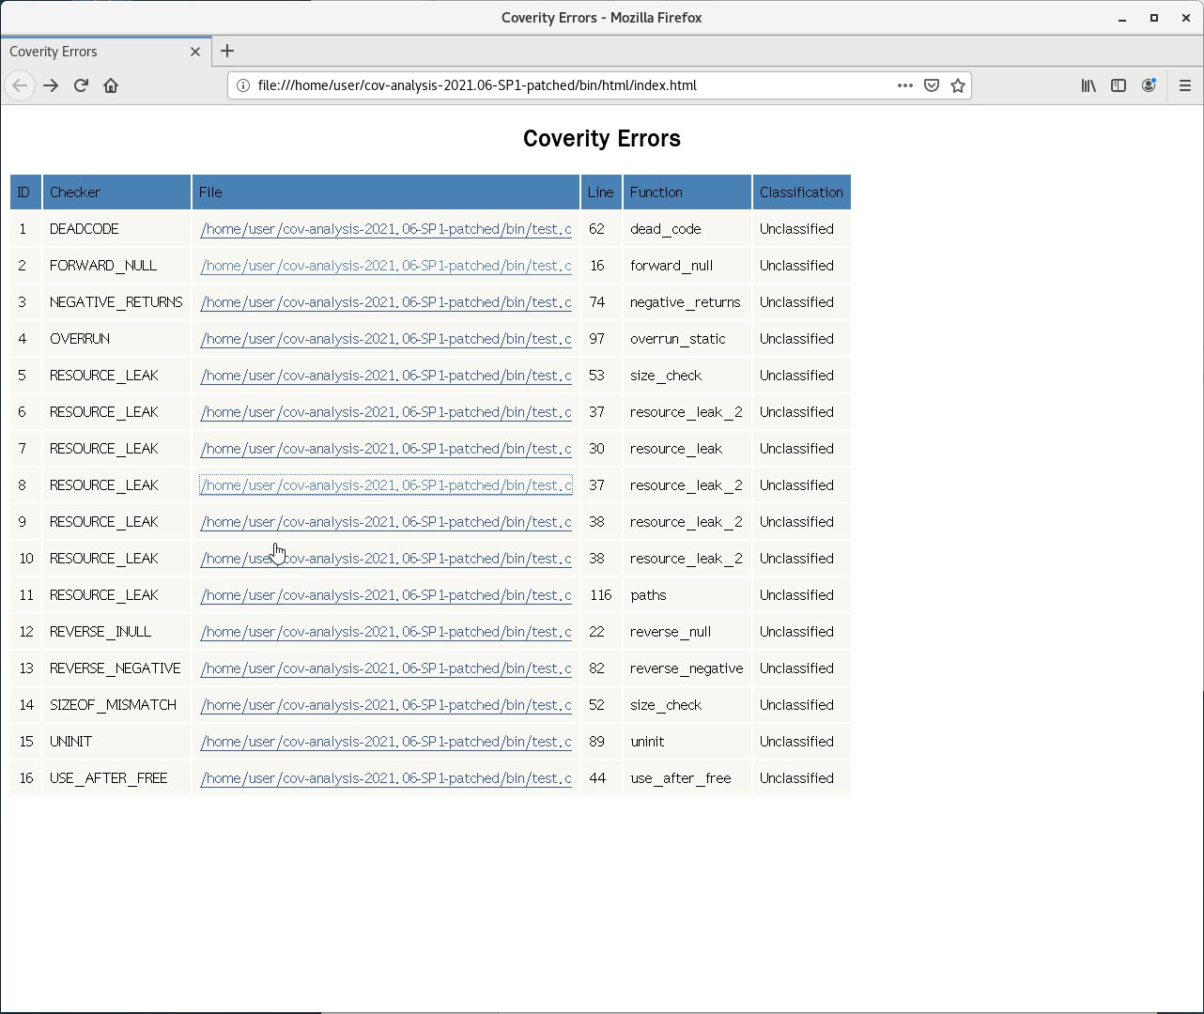The height and width of the screenshot is (1014, 1204).
Task: Open test.c link for REVERSE_NEGATIVE row
Action: pos(386,668)
